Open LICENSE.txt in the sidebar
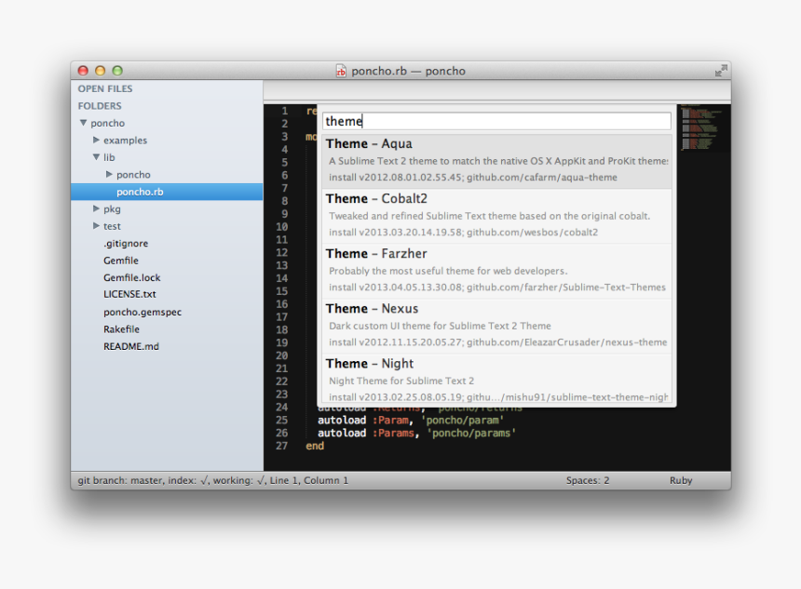The height and width of the screenshot is (589, 801). (129, 294)
